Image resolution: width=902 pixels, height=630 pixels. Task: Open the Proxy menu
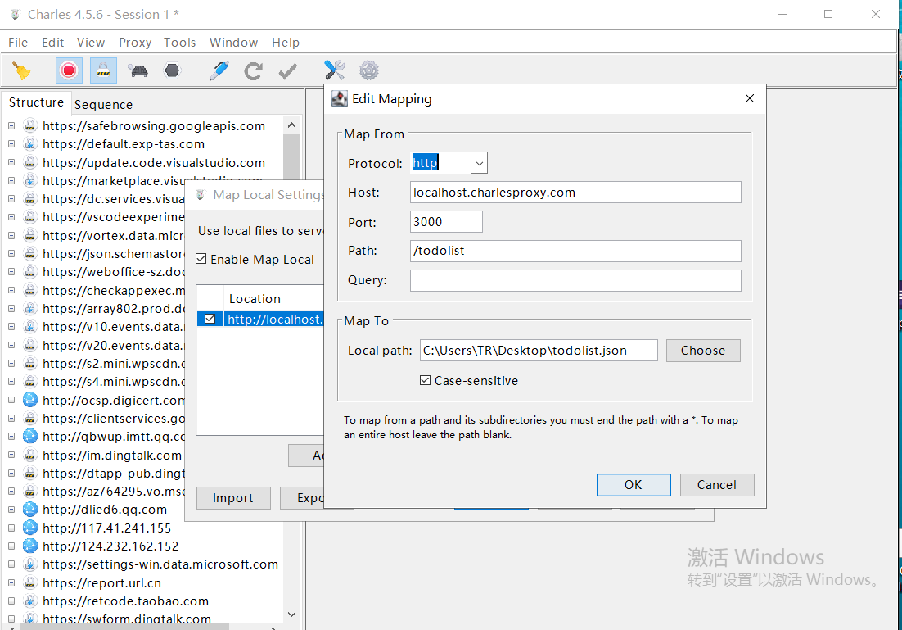click(134, 43)
